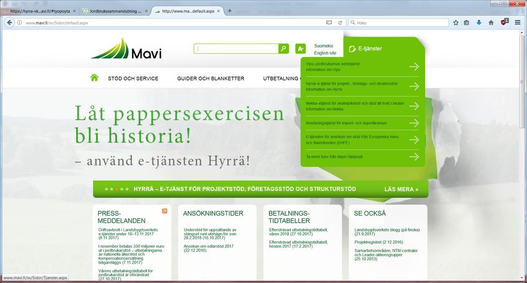Open Vipu–jordbrukarnas webbtjänst link
The width and height of the screenshot is (527, 283).
333,64
